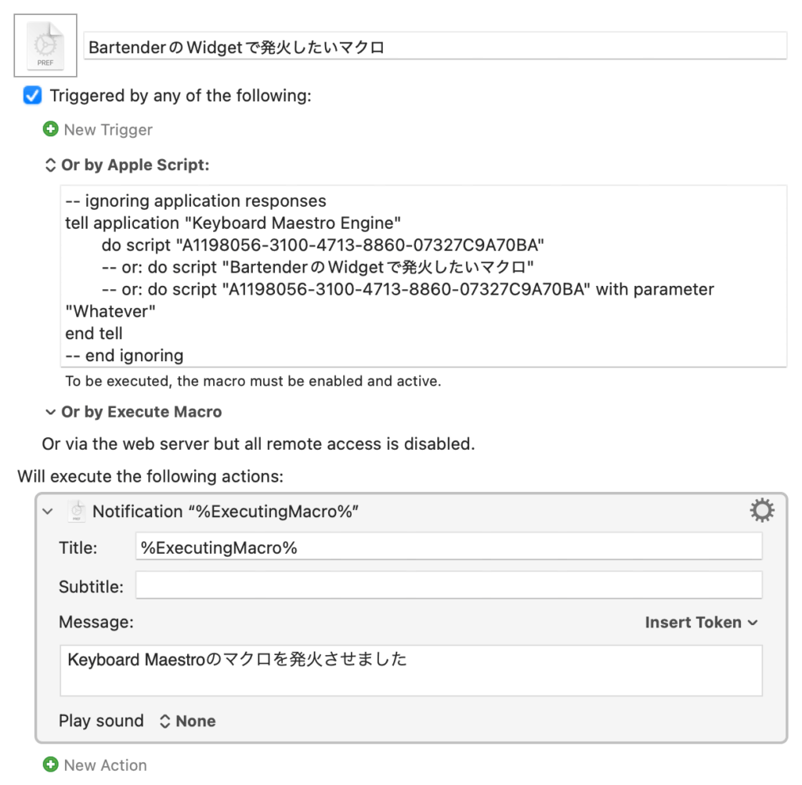Click the Notification action's small icon
The width and height of the screenshot is (802, 785).
click(x=76, y=512)
